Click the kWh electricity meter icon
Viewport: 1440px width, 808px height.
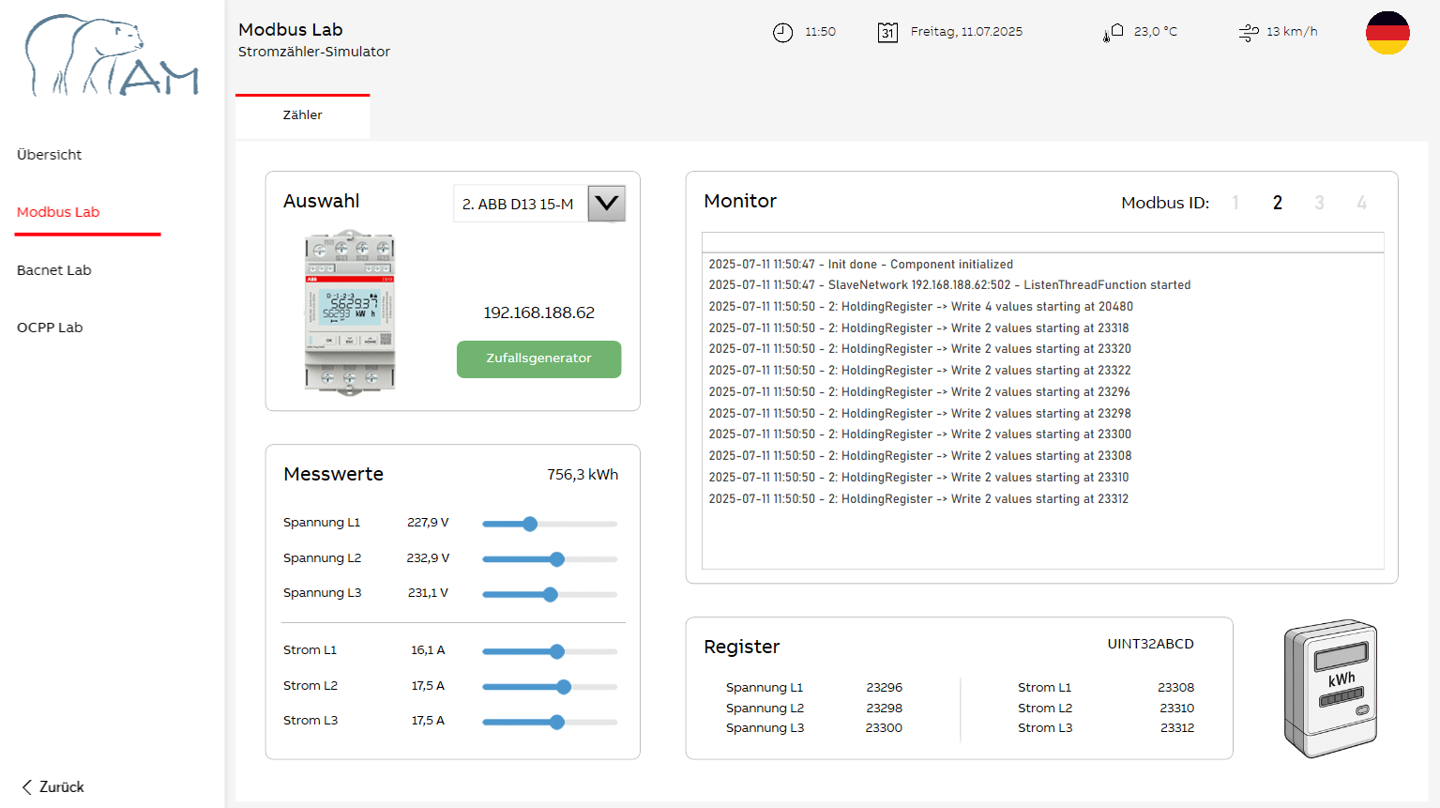(x=1330, y=688)
